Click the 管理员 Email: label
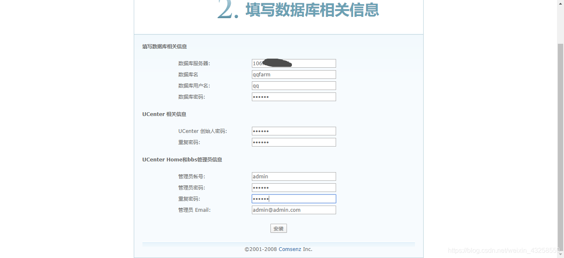Screen dimensions: 564x258 tap(194, 210)
